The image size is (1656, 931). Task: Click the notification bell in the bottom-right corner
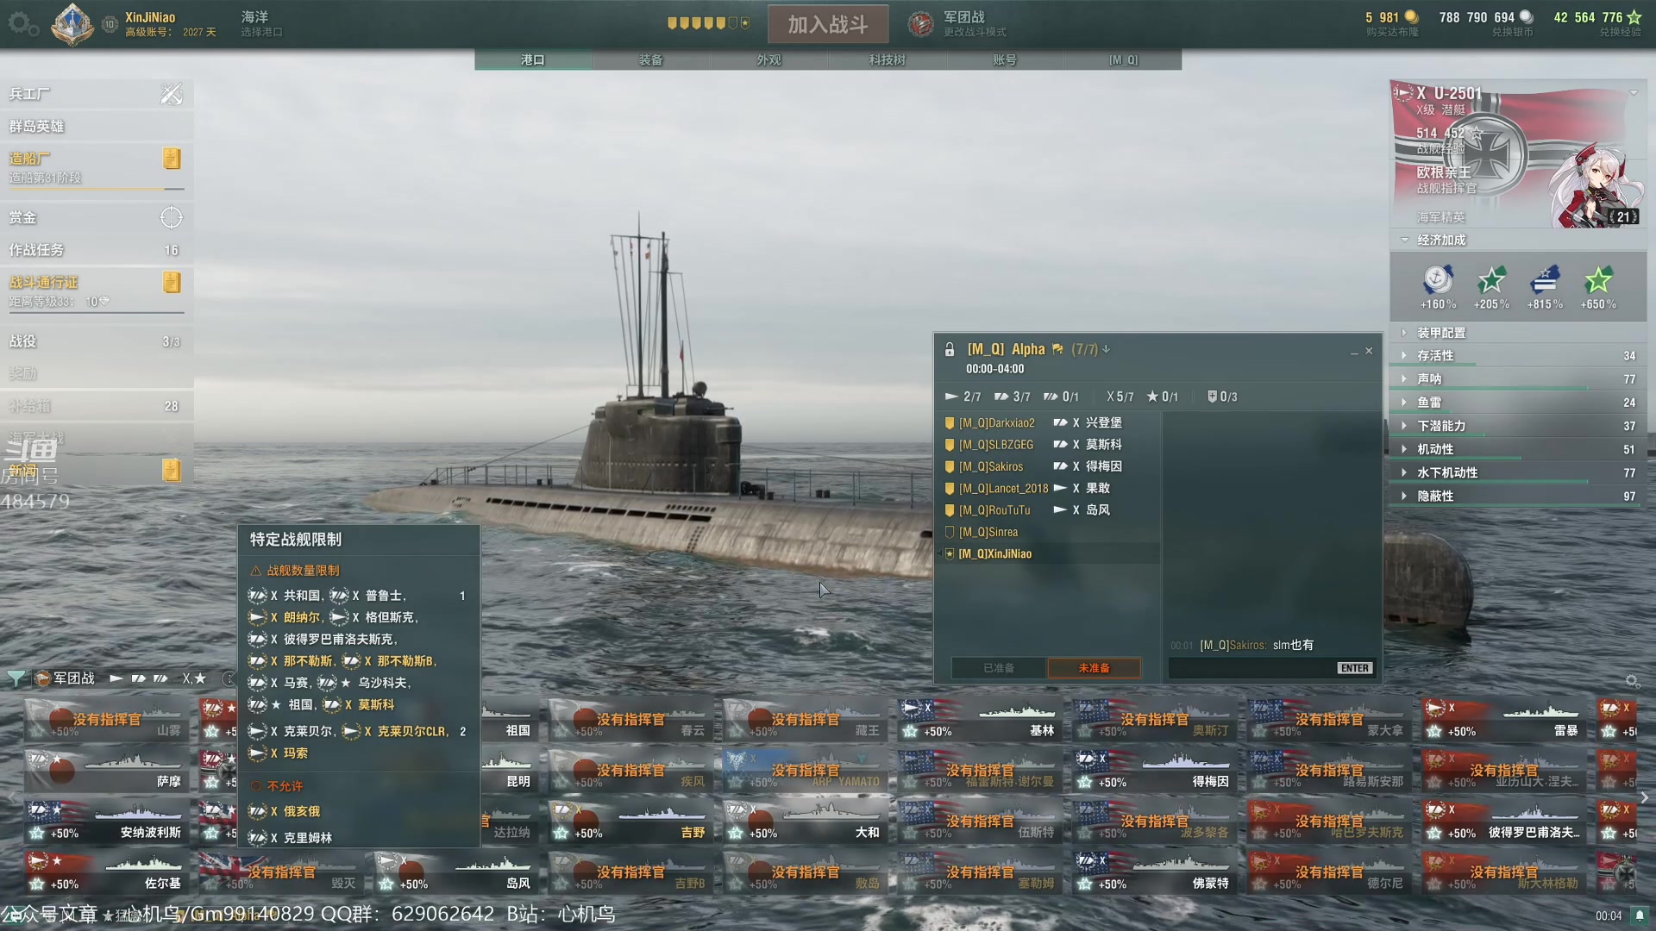coord(1640,915)
